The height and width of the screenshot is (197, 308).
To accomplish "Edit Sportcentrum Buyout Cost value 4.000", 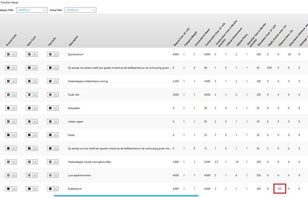I will (176, 54).
